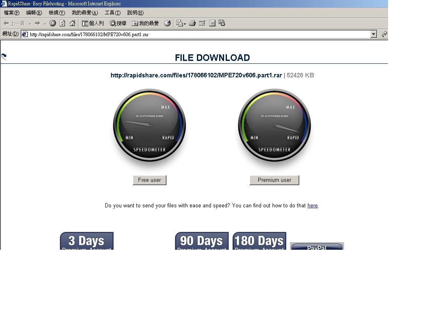Open the 個人列 toolbar panel
This screenshot has width=421, height=316.
pos(93,23)
